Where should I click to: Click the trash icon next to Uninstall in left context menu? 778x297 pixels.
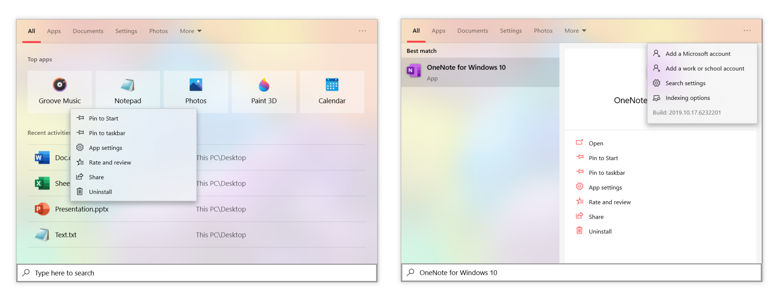(80, 192)
